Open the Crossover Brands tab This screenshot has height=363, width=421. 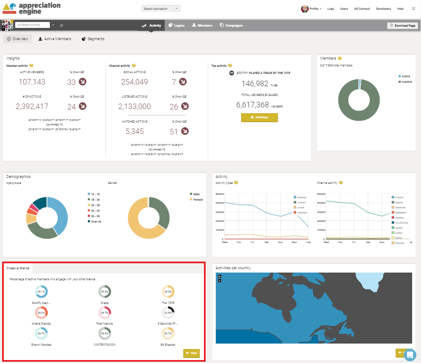coord(18,268)
